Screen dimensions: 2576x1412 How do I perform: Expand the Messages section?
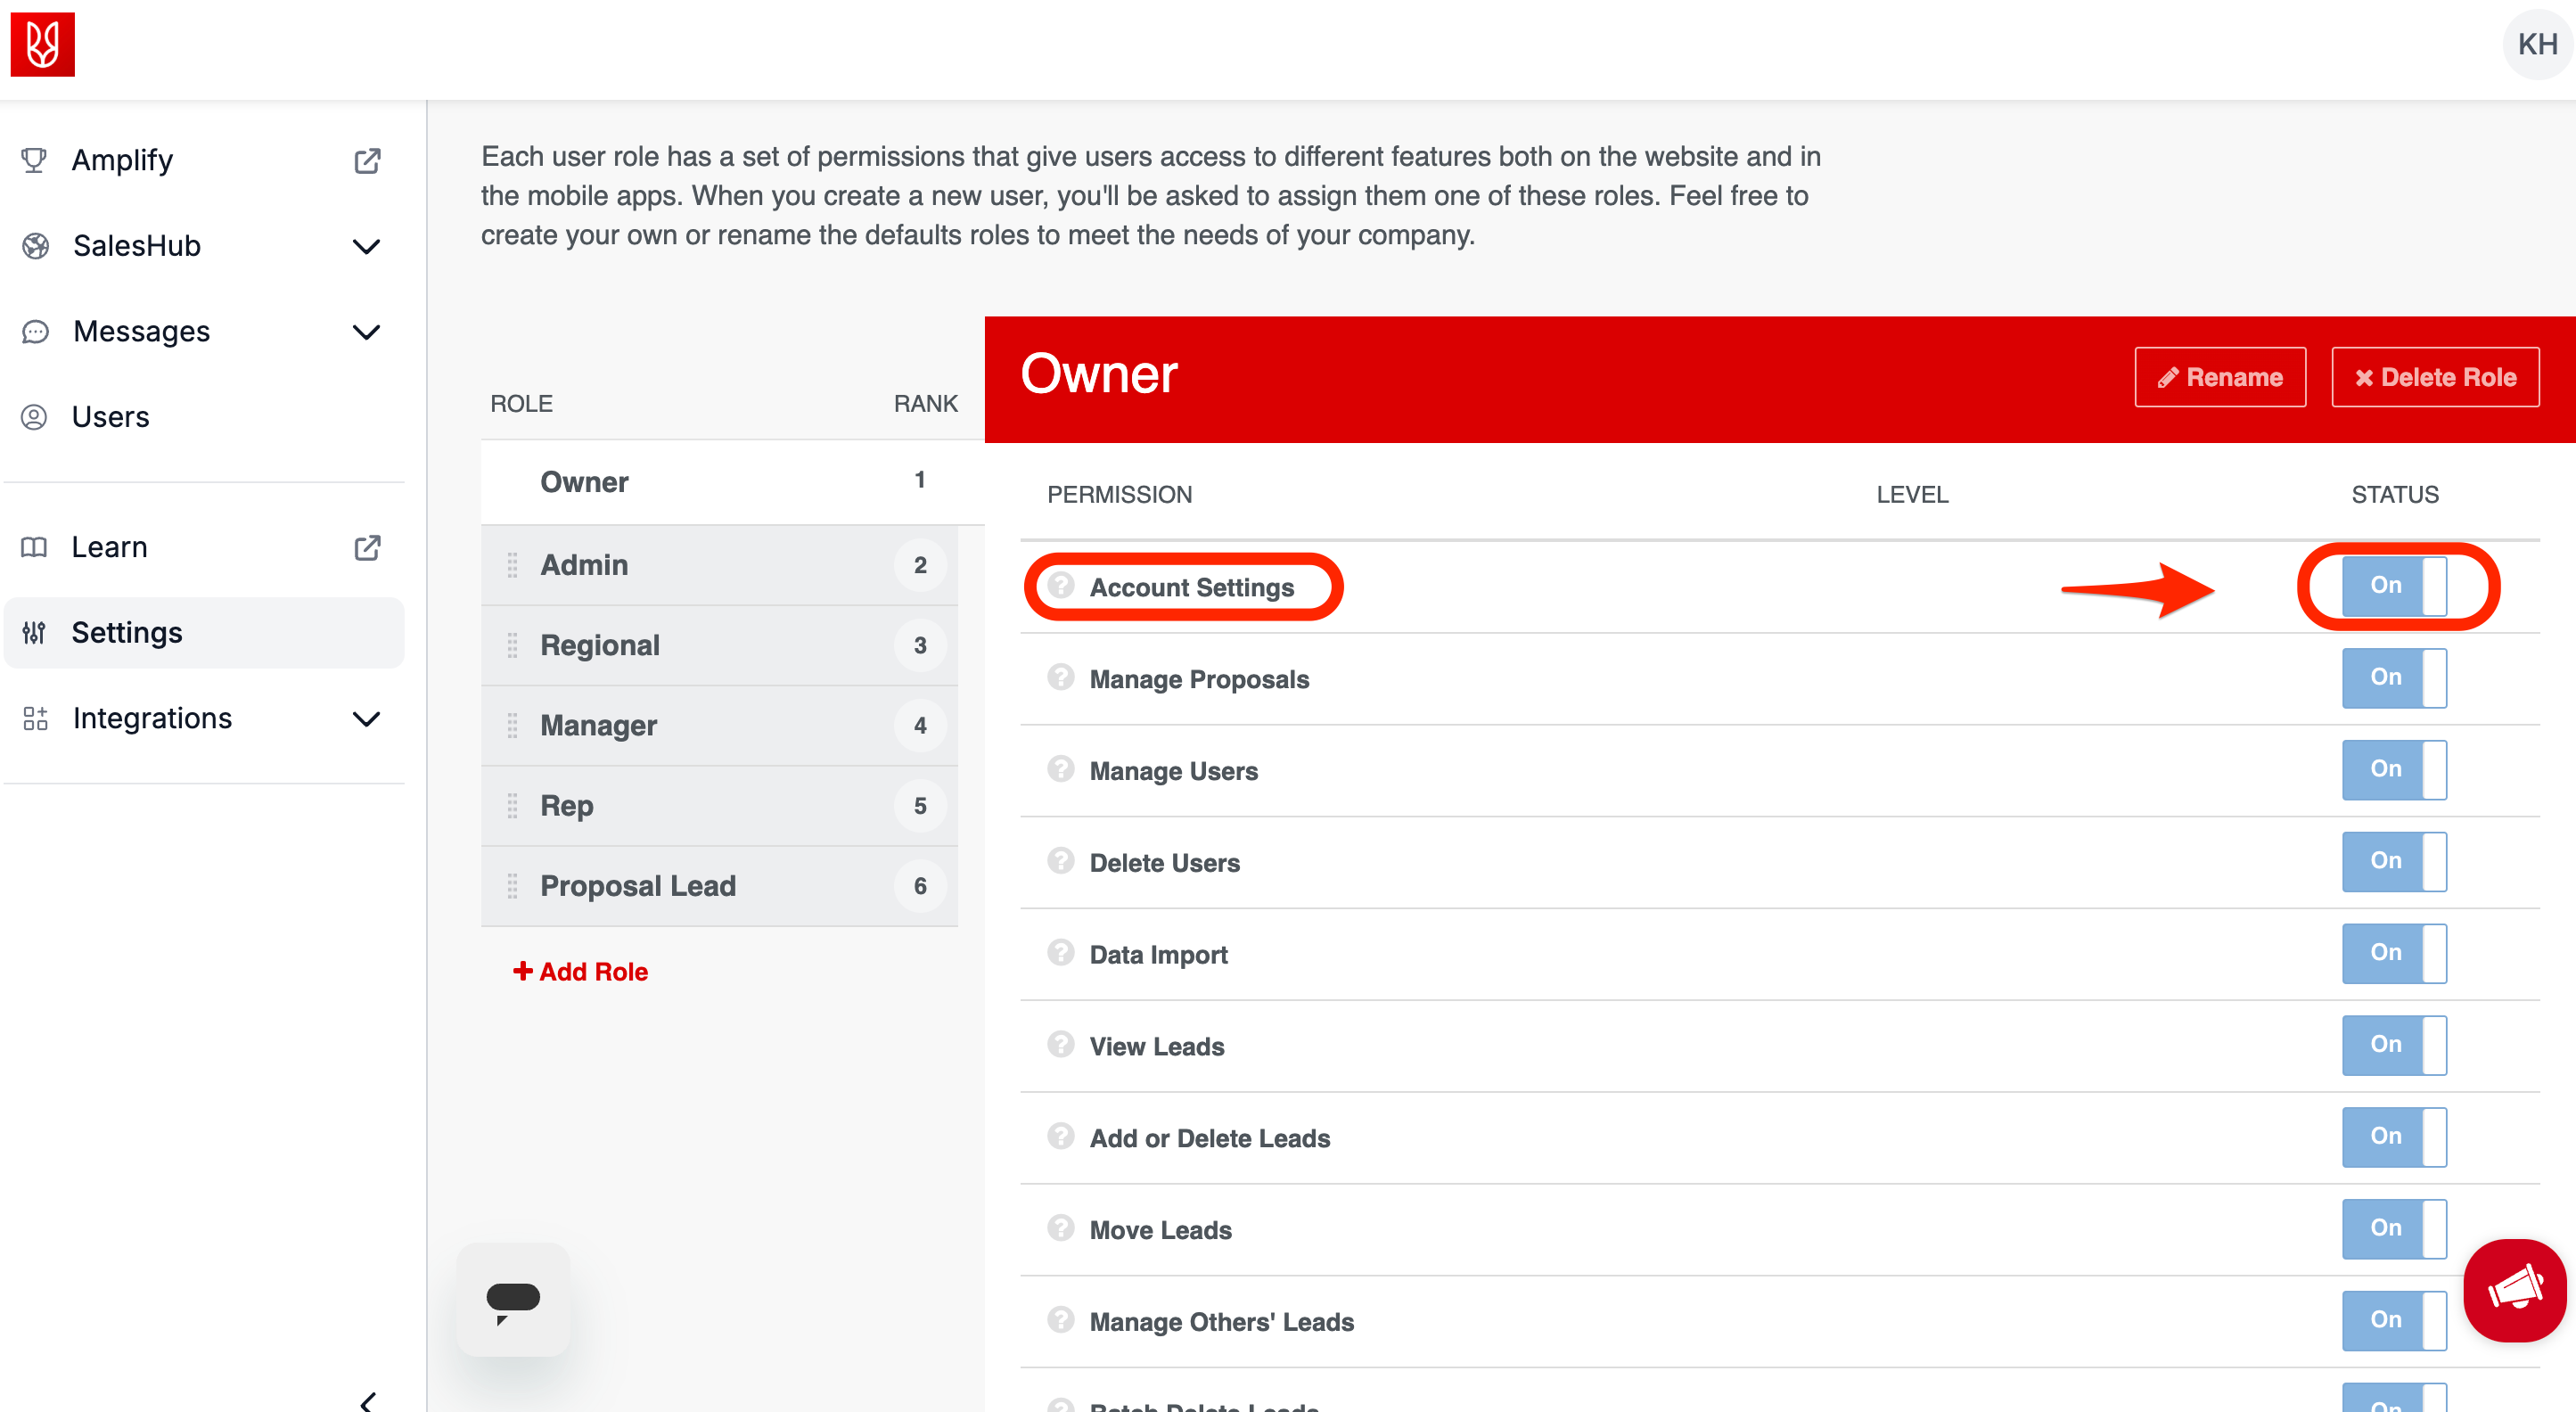(x=366, y=331)
